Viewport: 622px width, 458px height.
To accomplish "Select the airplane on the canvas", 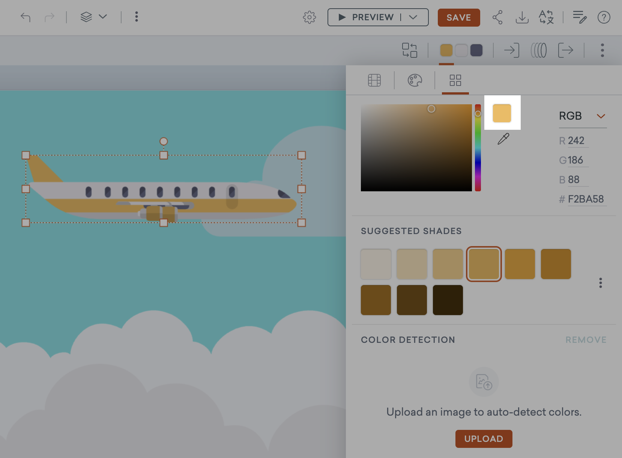I will point(164,189).
